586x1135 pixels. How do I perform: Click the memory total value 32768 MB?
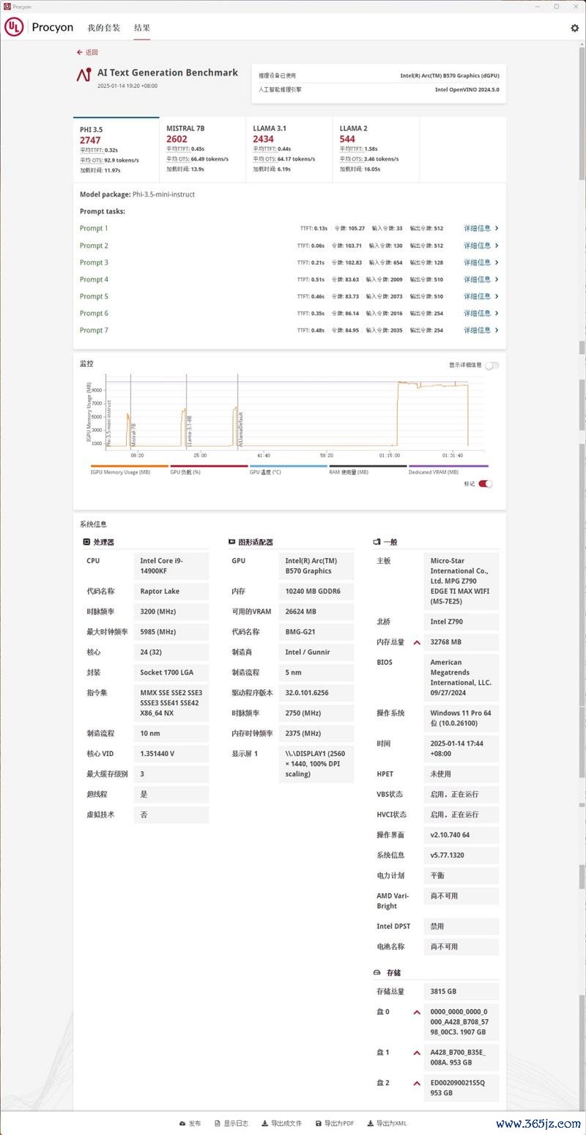click(461, 642)
